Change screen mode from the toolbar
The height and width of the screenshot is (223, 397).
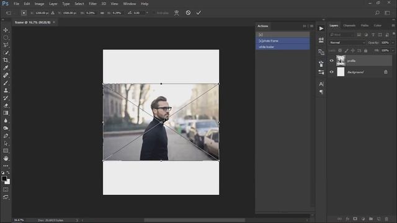coord(6,197)
